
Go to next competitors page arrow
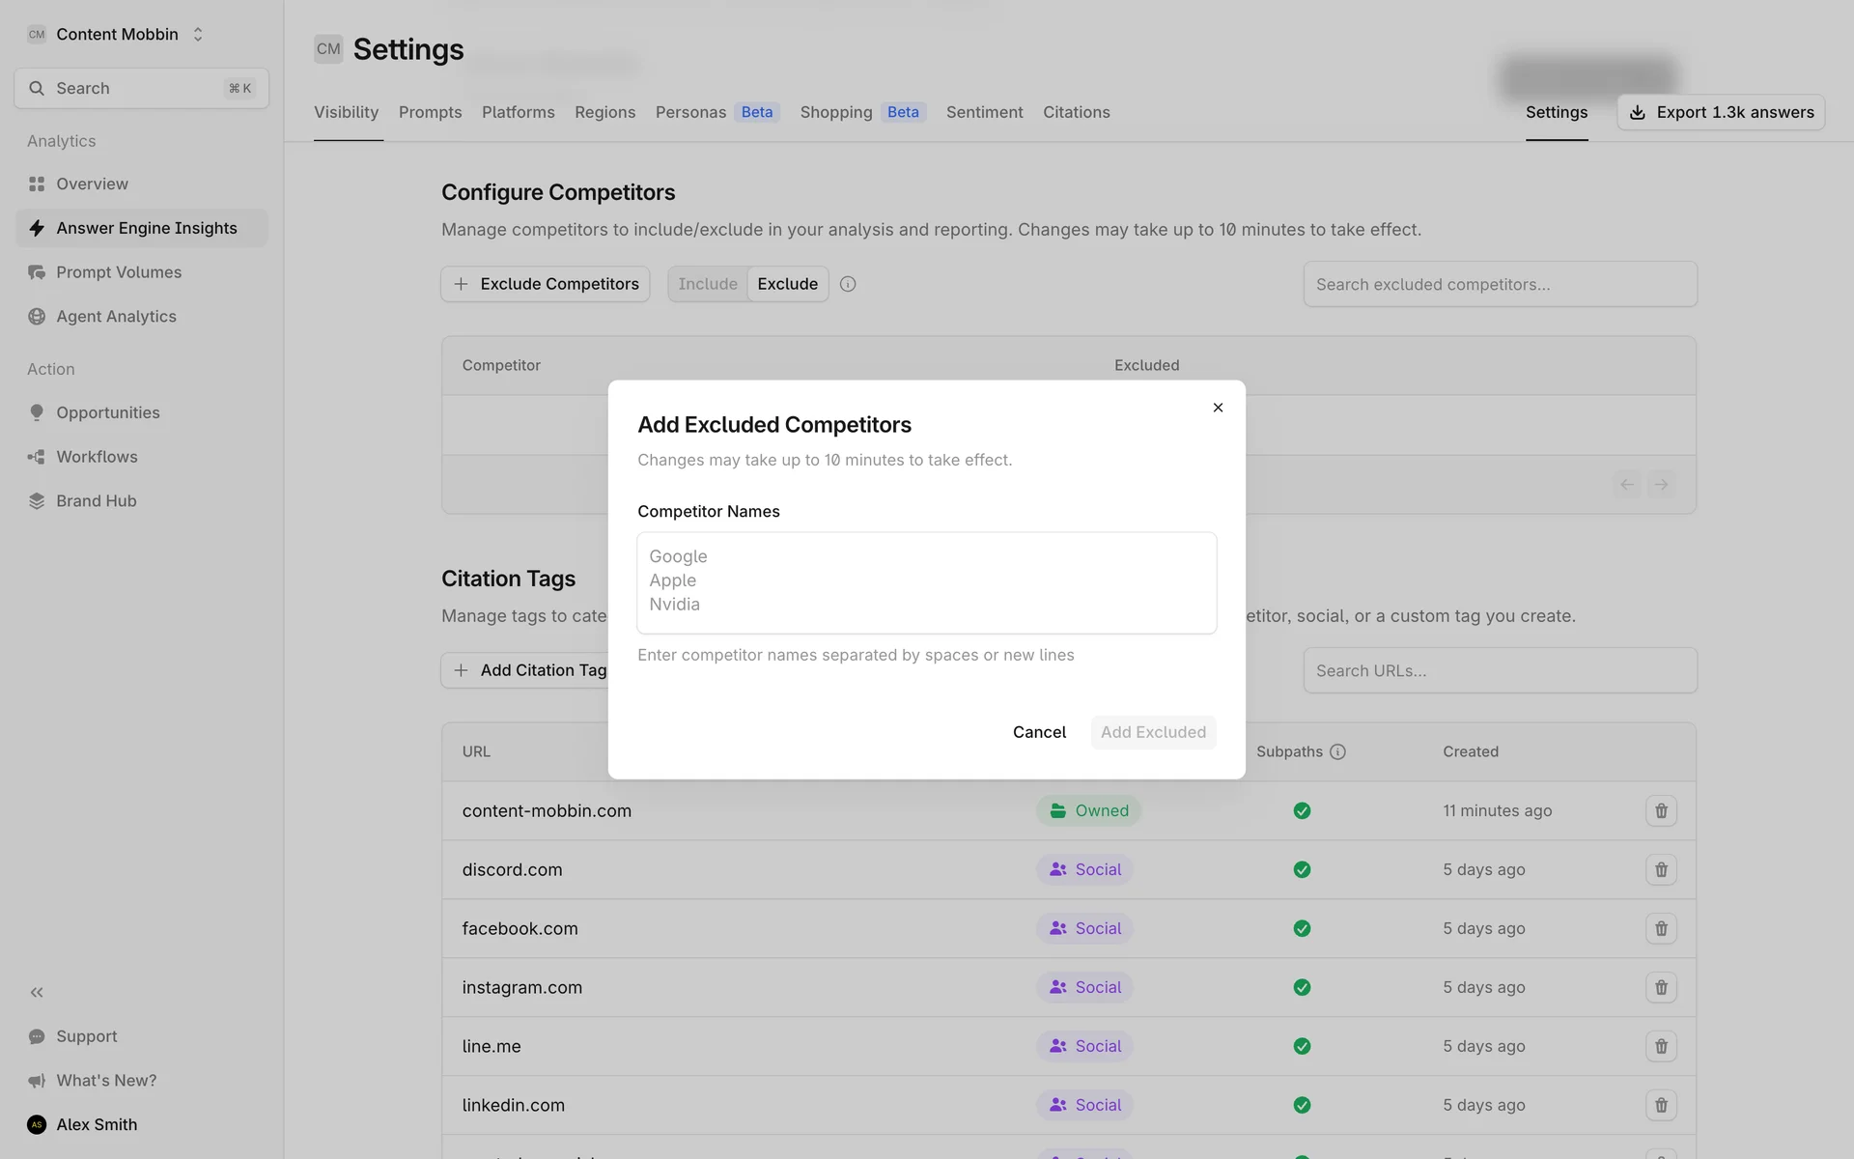[1661, 484]
